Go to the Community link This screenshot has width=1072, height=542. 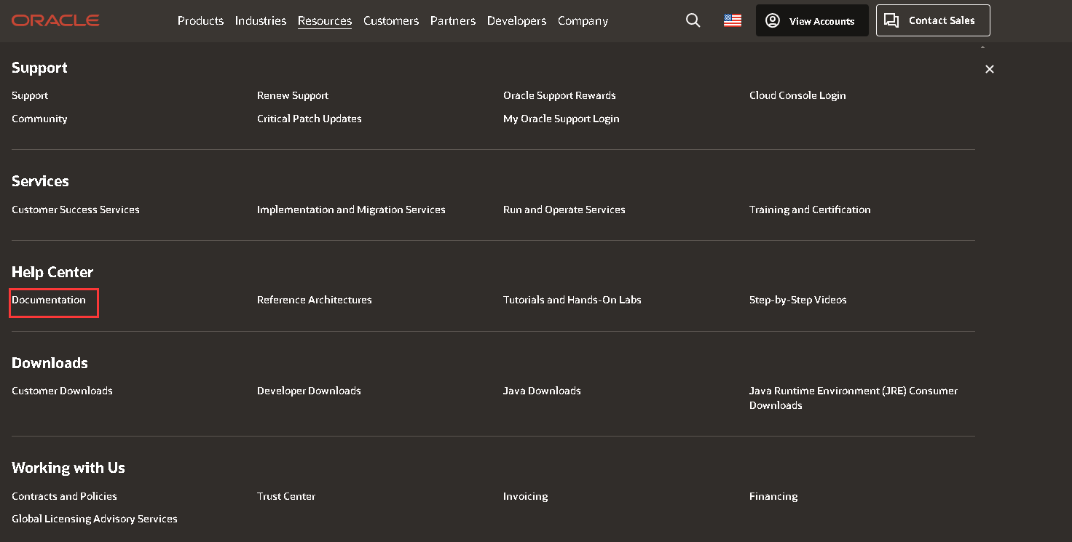39,119
